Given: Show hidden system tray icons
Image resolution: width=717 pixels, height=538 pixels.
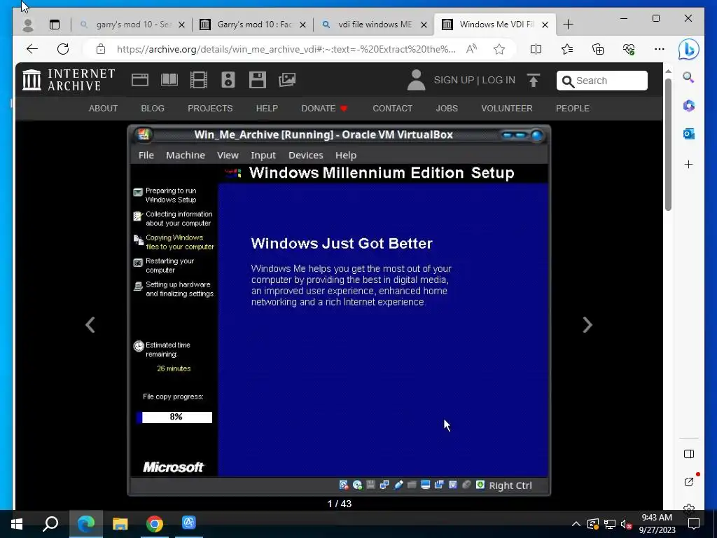Looking at the screenshot, I should (576, 524).
